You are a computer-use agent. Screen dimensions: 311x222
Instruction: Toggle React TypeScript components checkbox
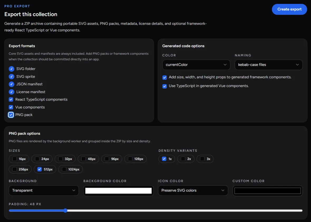pos(11,100)
